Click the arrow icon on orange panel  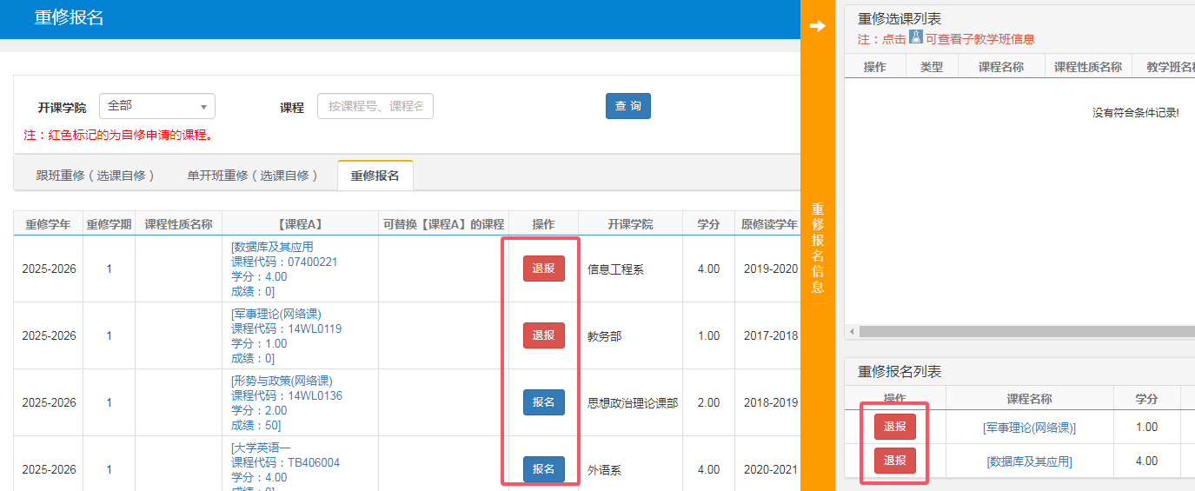[x=817, y=26]
